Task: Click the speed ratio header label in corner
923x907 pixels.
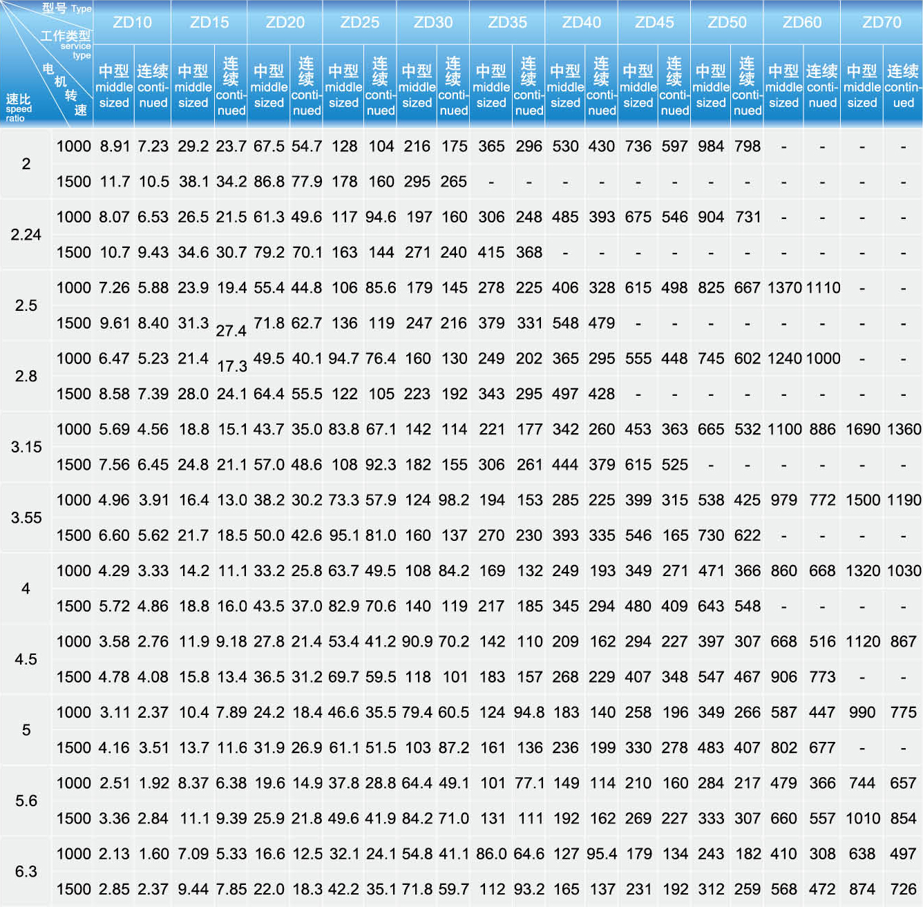Action: click(x=18, y=107)
